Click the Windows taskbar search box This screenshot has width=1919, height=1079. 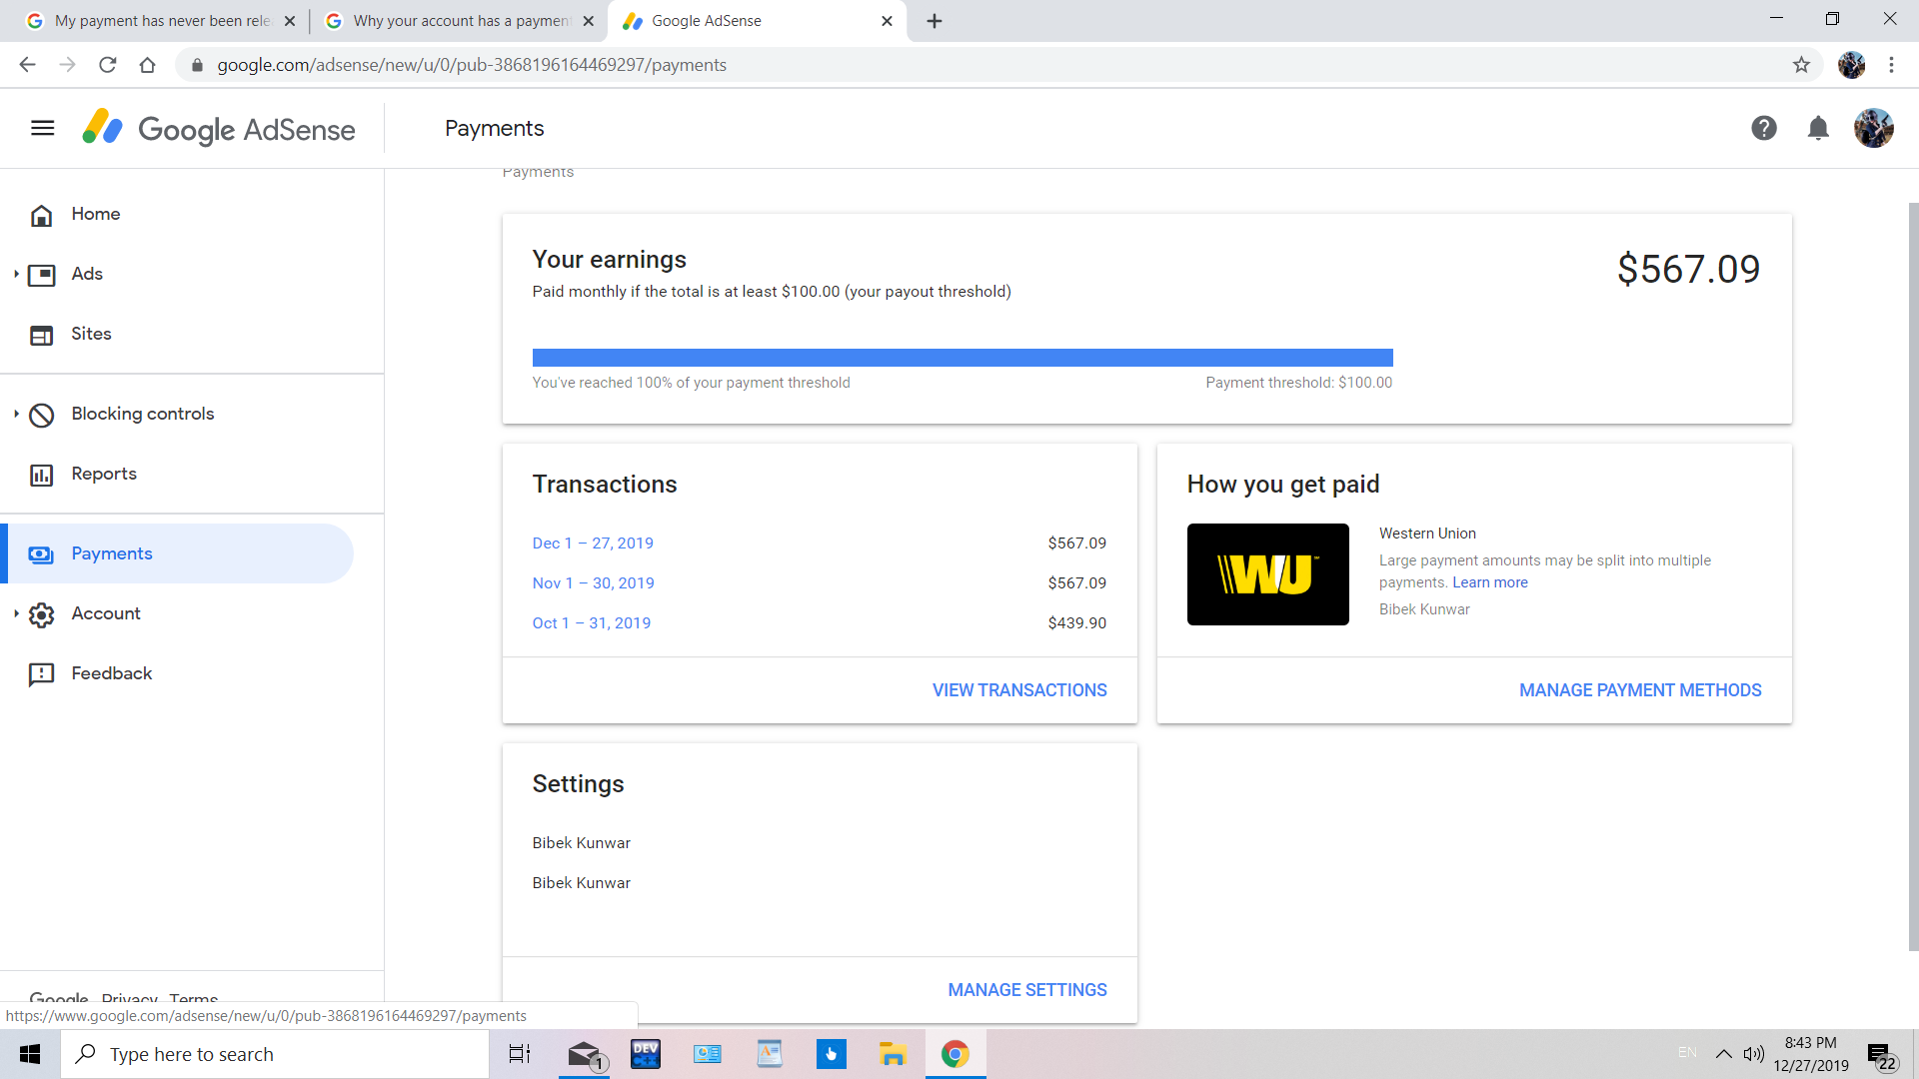coord(275,1054)
